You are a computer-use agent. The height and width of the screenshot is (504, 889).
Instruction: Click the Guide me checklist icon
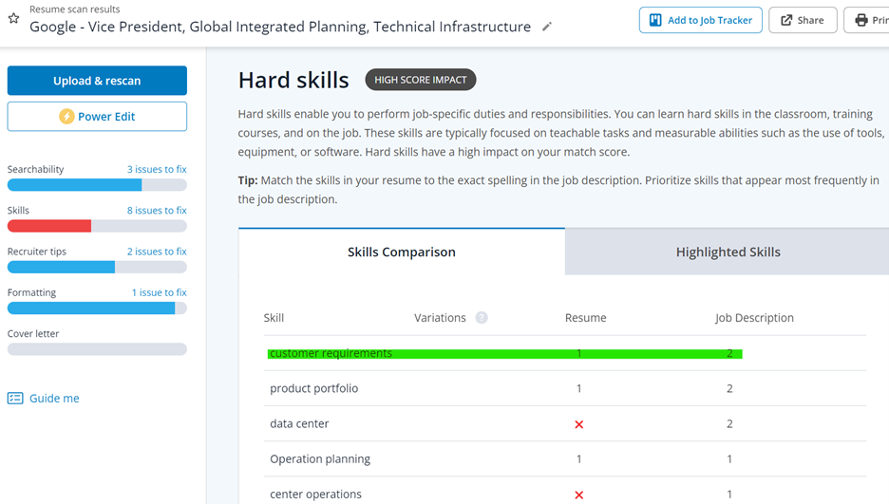click(15, 398)
